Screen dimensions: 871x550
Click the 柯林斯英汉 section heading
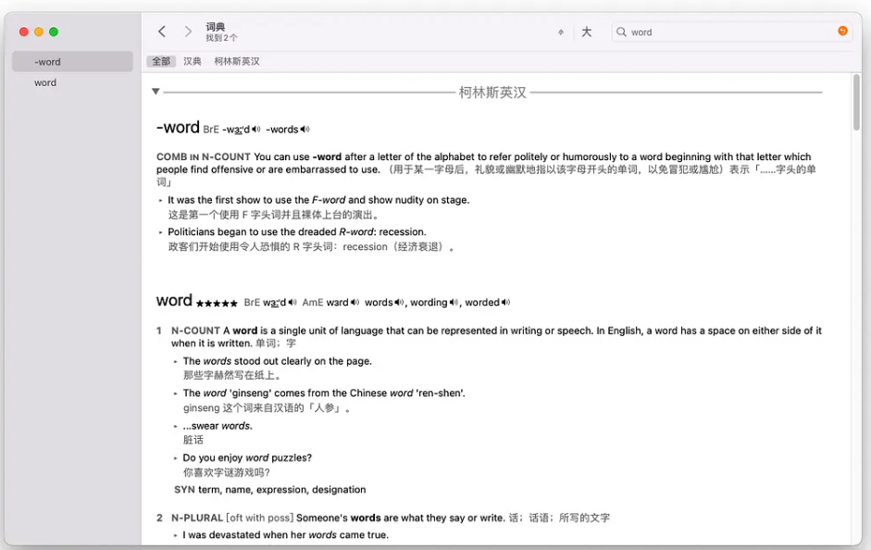492,93
